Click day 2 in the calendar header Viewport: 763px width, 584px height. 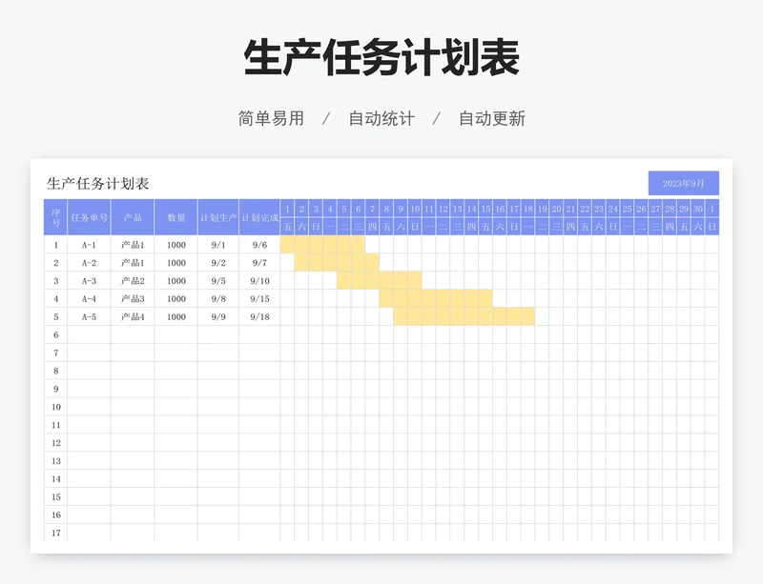(301, 209)
